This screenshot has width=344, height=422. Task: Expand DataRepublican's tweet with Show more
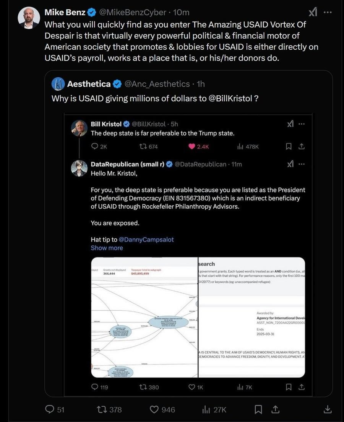107,248
